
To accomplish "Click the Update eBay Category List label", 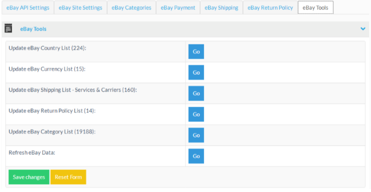I will (52, 131).
